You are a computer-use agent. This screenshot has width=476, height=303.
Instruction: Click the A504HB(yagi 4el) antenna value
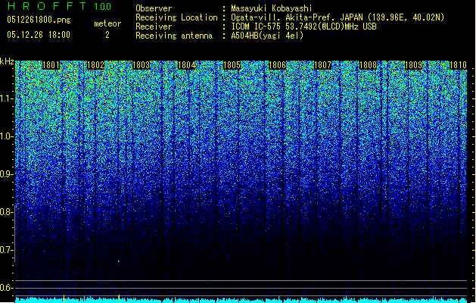[267, 36]
